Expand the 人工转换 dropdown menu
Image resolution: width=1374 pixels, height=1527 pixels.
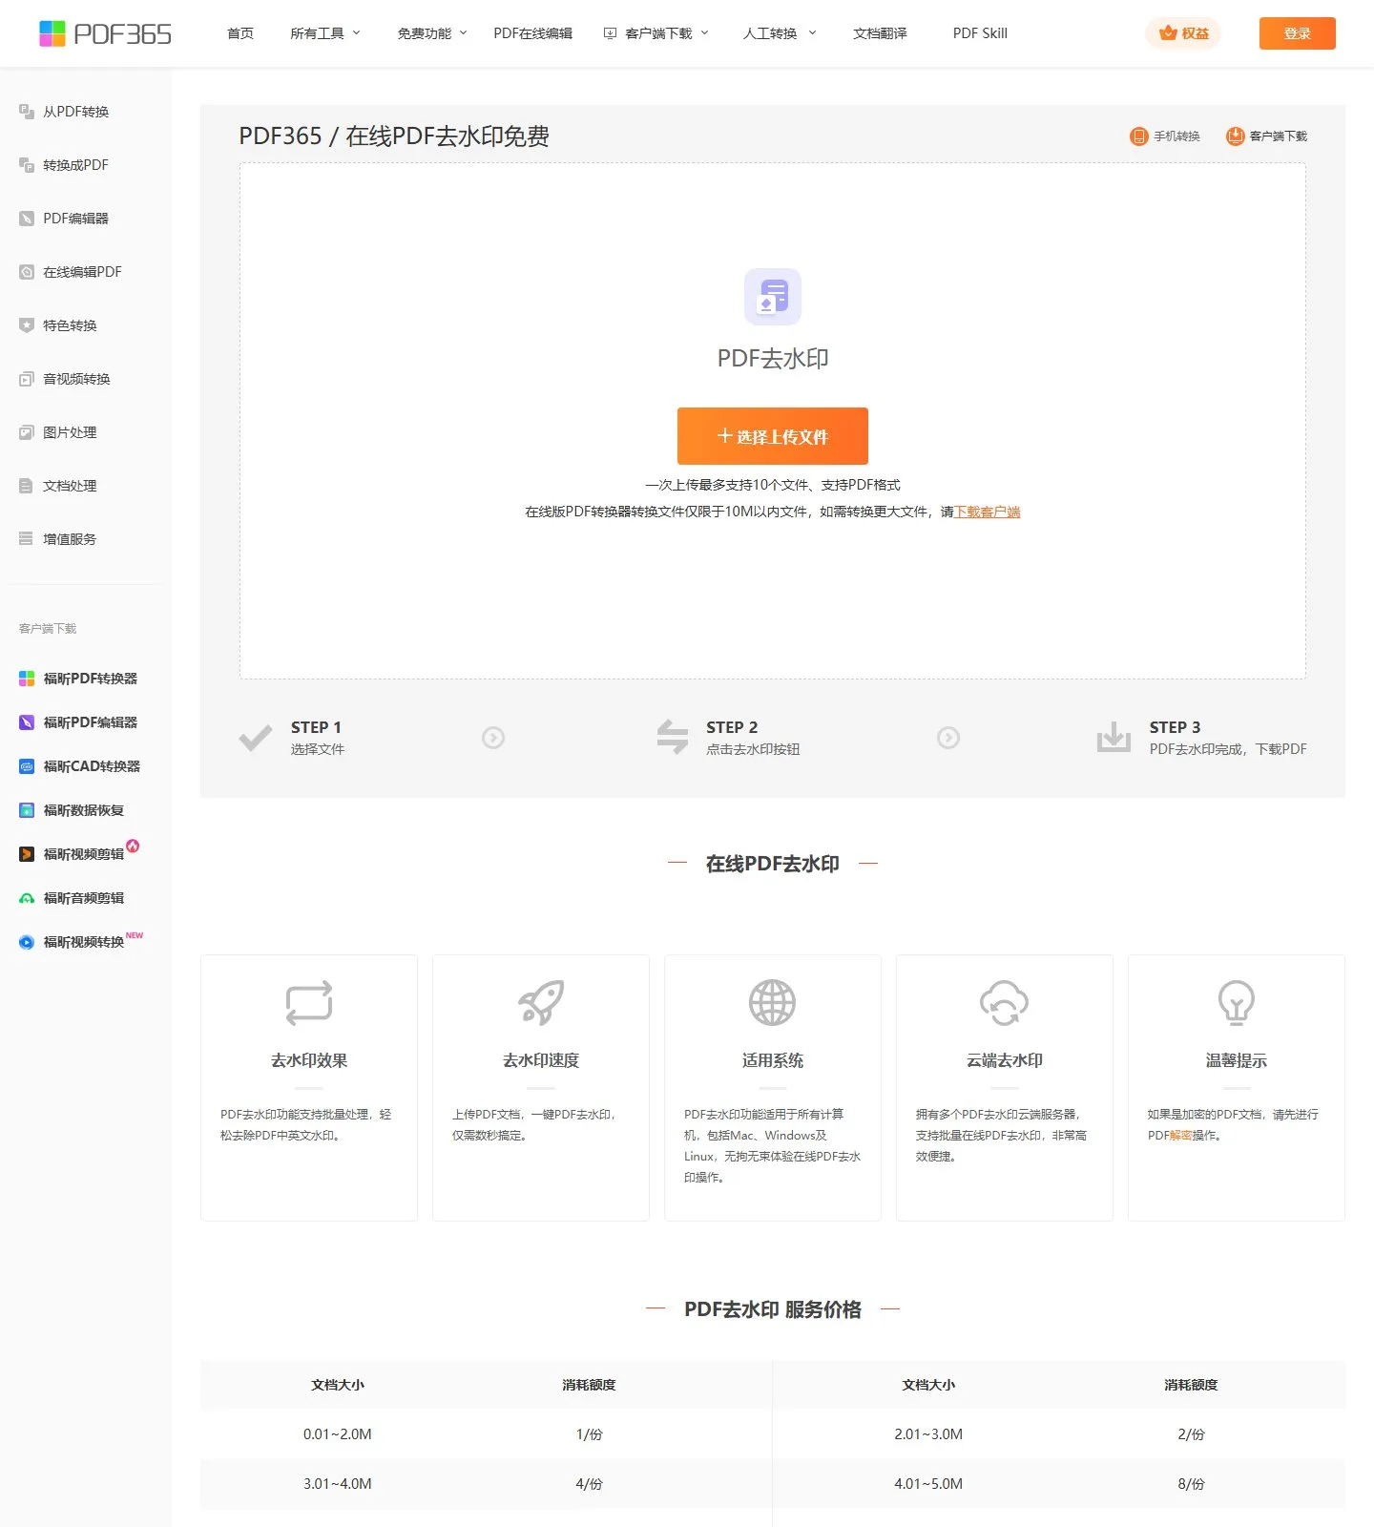point(780,33)
